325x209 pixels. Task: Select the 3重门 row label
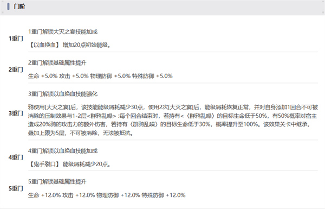16,113
